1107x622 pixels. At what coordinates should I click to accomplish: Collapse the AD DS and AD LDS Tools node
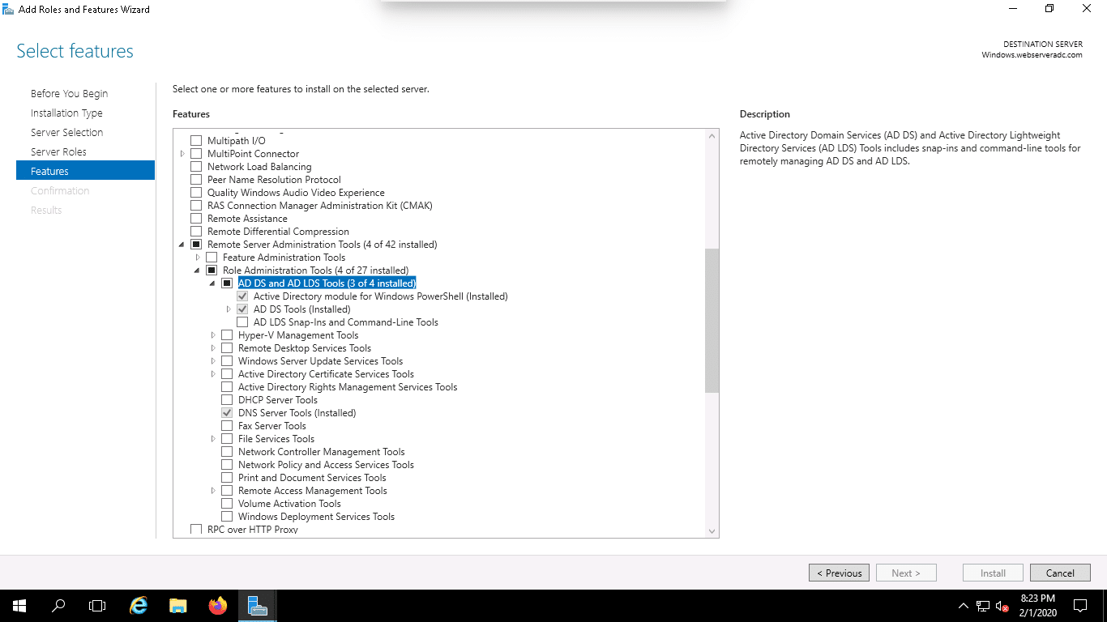(x=212, y=283)
